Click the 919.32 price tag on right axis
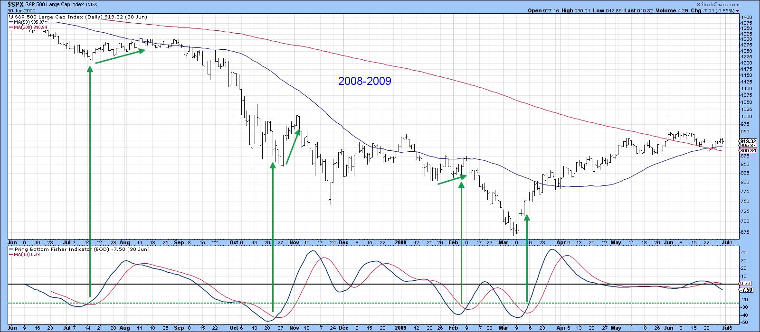 click(748, 141)
